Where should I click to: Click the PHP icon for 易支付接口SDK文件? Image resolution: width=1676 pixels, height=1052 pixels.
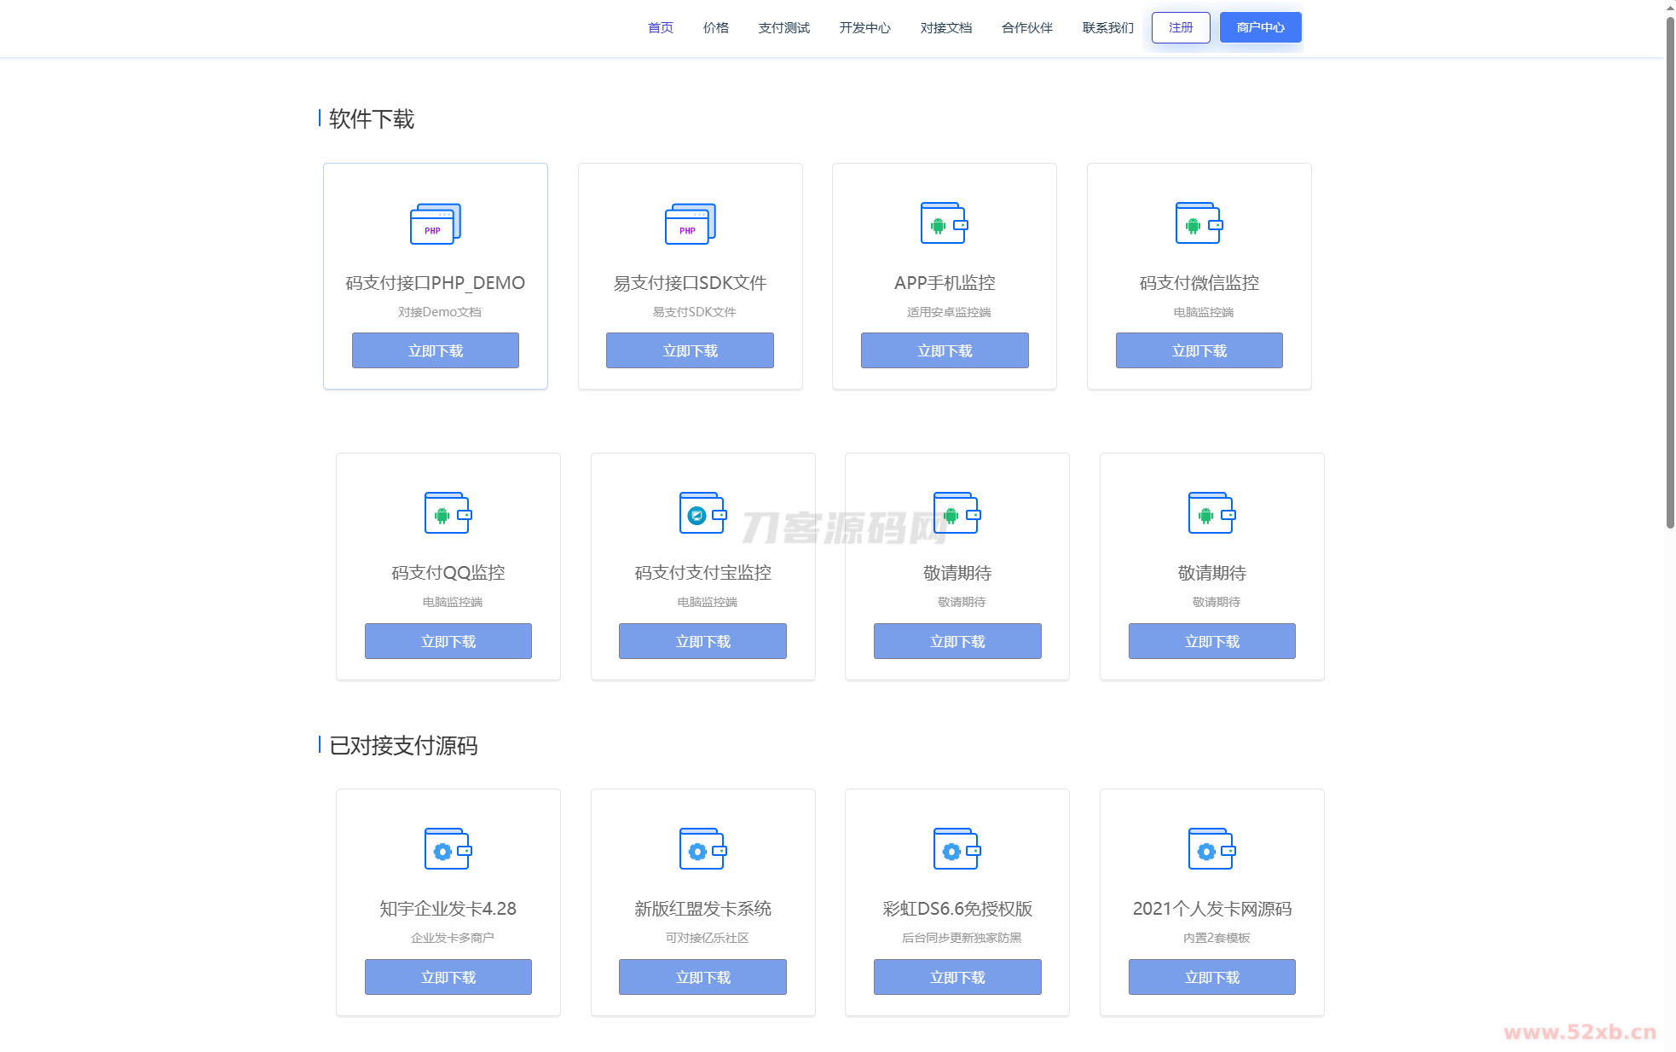pyautogui.click(x=690, y=224)
